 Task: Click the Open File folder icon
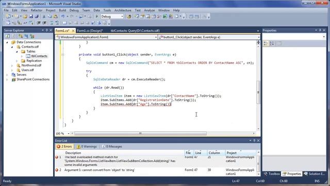point(25,17)
